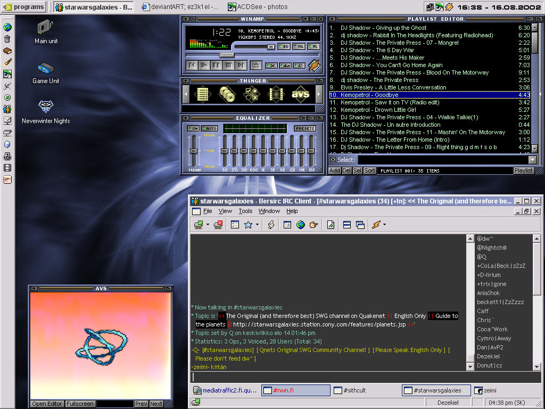
Task: Click the playlist Sort button
Action: click(369, 170)
